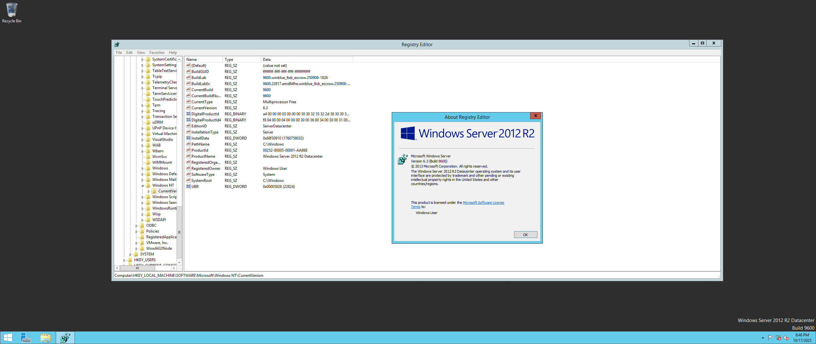The image size is (816, 344).
Task: Open the Edit menu
Action: pos(129,53)
